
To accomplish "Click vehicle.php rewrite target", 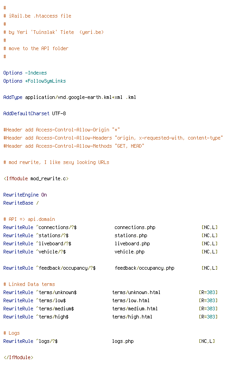I will coord(129,252).
